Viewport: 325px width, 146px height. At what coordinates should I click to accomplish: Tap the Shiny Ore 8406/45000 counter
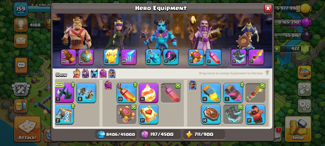(117, 134)
